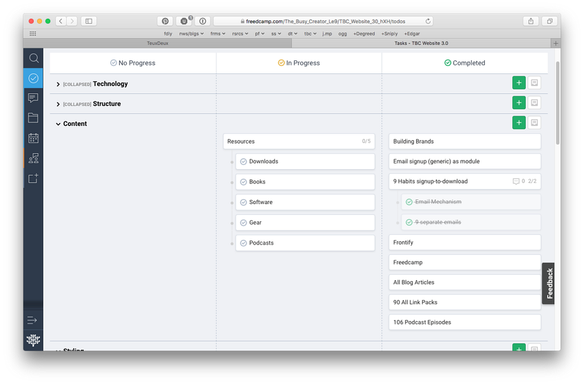Click the In Progress column header
Viewport: 584px width, 384px height.
tap(298, 63)
